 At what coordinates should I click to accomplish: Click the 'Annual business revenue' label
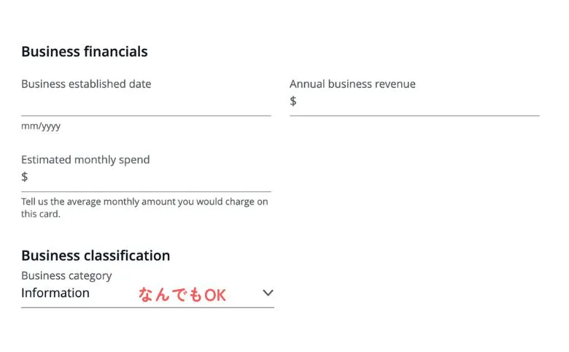[352, 84]
